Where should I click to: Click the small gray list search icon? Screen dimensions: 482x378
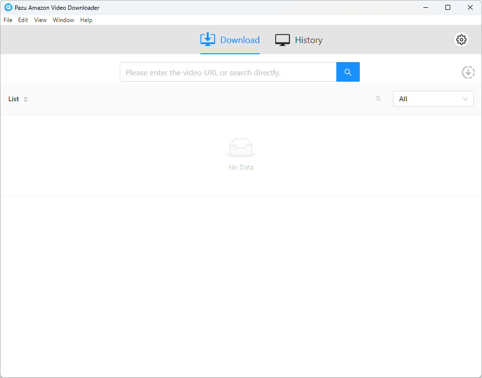coord(378,99)
